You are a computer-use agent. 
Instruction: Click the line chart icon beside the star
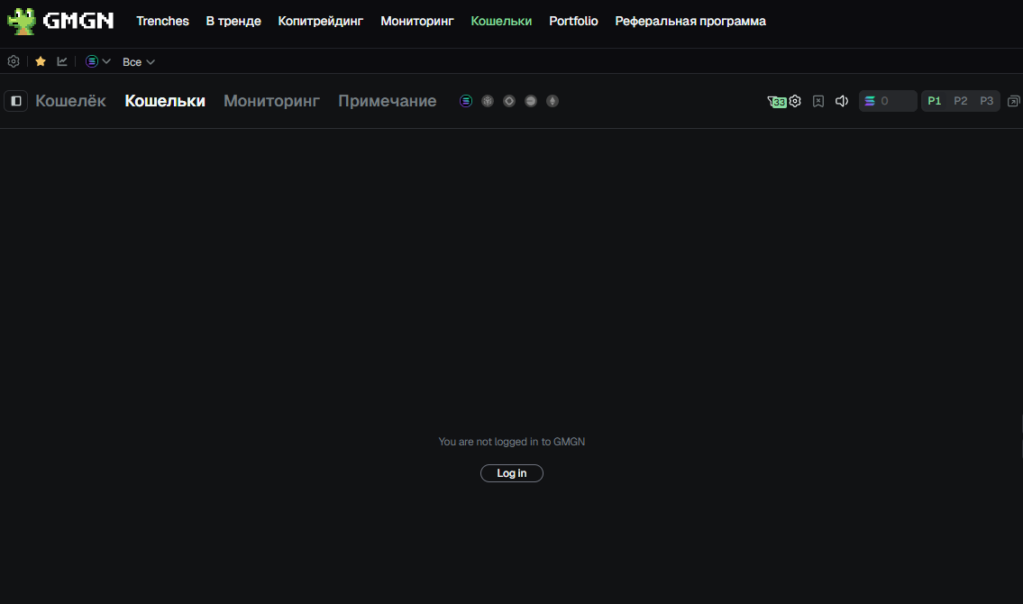[62, 61]
